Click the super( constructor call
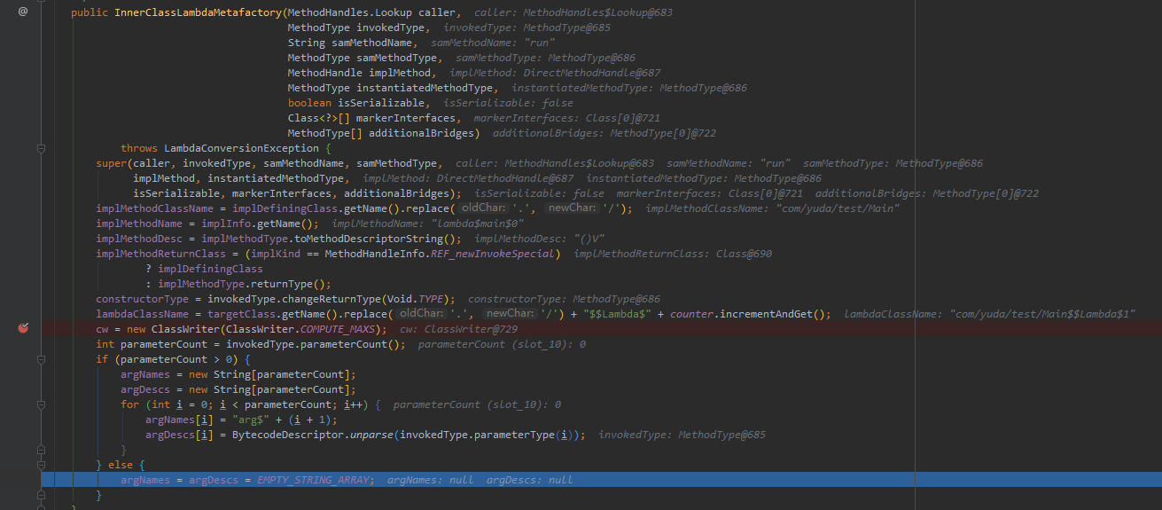The image size is (1162, 510). click(114, 163)
